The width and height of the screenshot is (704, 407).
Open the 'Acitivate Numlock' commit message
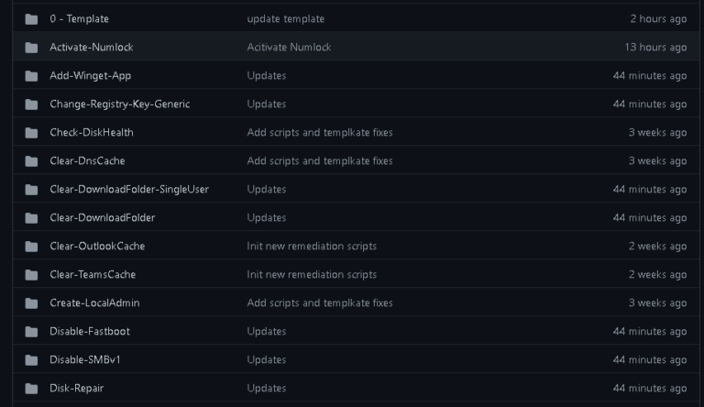pos(289,48)
